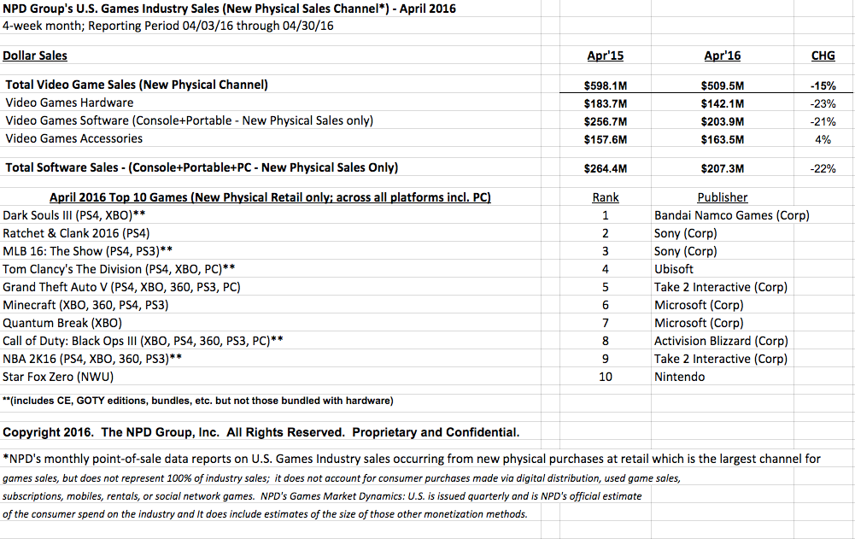
Task: Select rank 2 cell
Action: click(606, 233)
